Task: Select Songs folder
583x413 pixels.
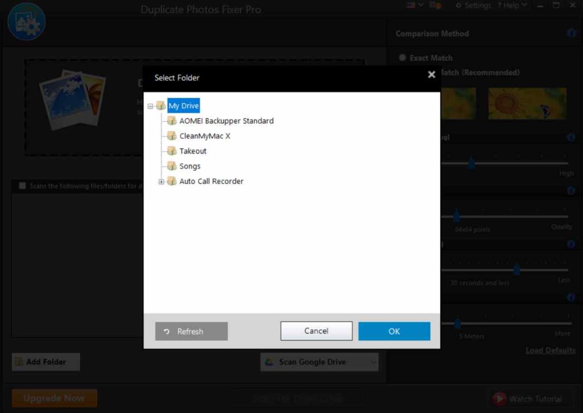Action: coord(190,166)
